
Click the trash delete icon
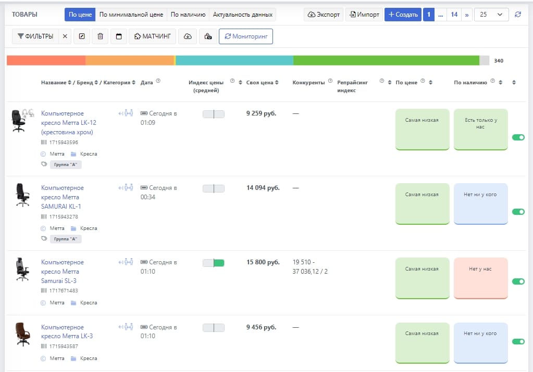(x=100, y=36)
